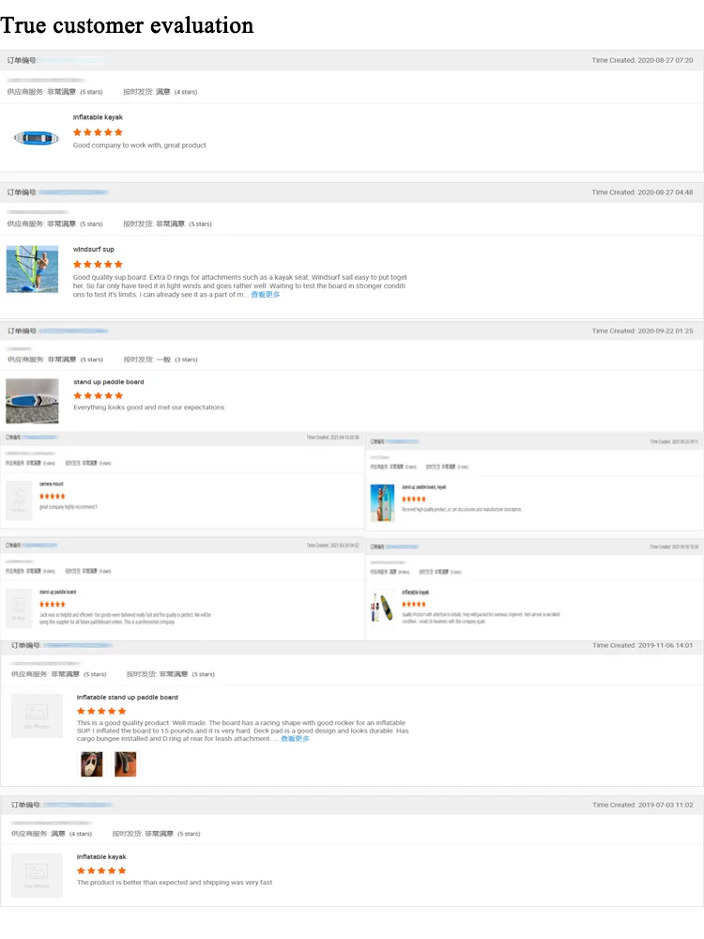The width and height of the screenshot is (704, 939).
Task: Click No Photo placeholder beside 'shipping was very fast'
Action: pyautogui.click(x=37, y=875)
